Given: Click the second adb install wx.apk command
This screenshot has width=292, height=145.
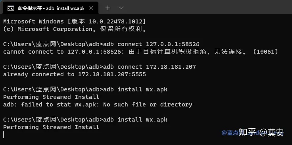Looking at the screenshot, I should (x=135, y=120).
